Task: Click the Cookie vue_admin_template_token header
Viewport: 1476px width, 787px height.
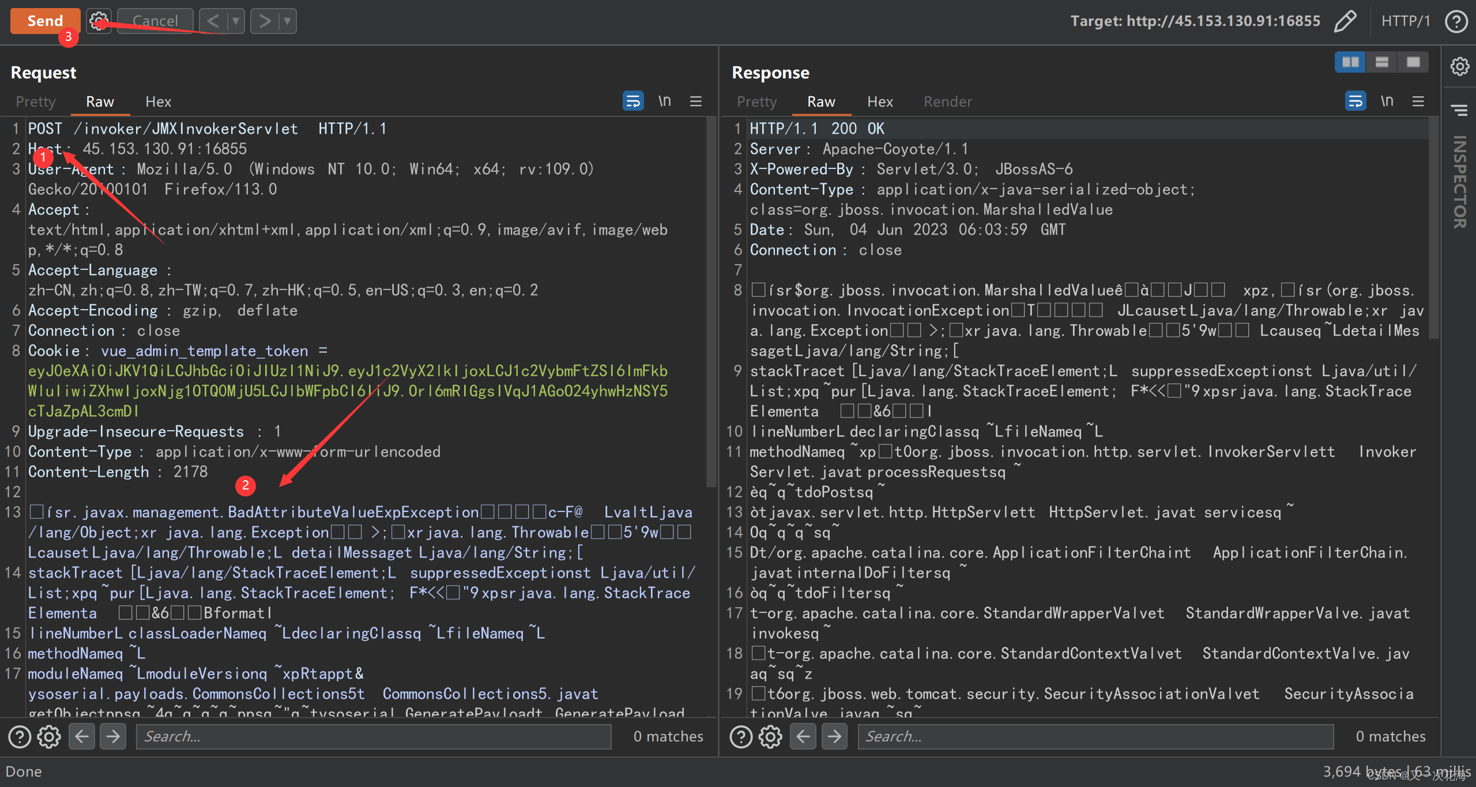Action: click(178, 351)
